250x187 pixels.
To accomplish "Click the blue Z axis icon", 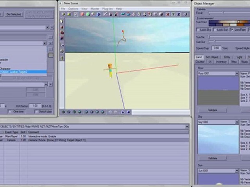I will (179, 14).
